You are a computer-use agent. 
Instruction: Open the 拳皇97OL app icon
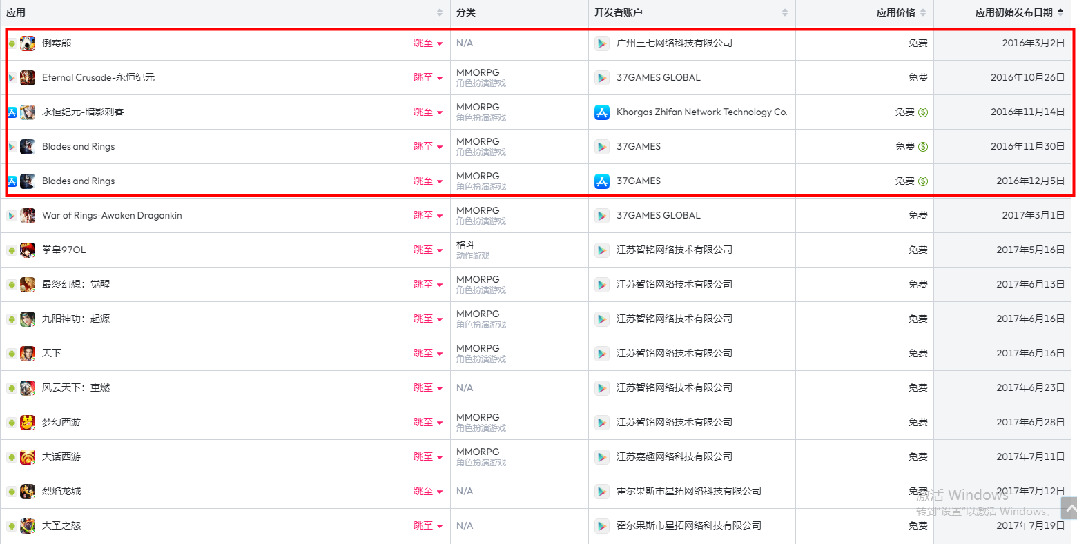(x=28, y=250)
